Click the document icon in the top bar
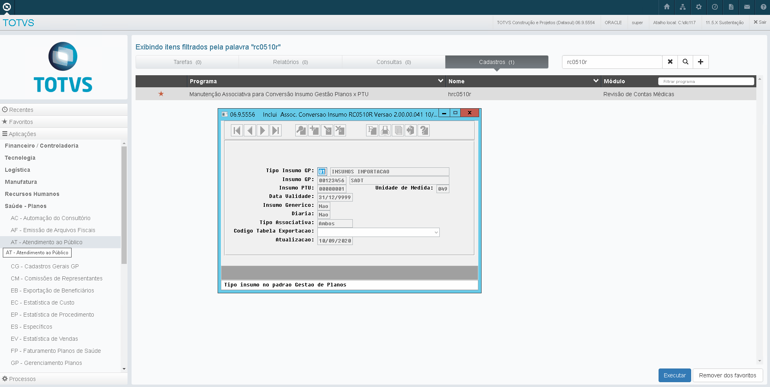Image resolution: width=770 pixels, height=387 pixels. click(x=731, y=7)
